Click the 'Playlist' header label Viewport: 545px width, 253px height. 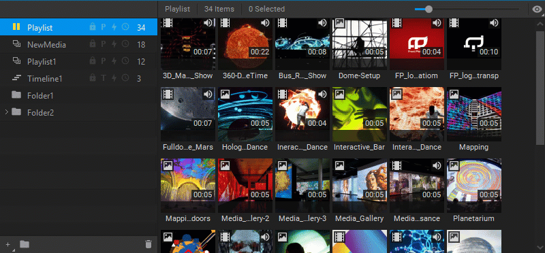(178, 9)
